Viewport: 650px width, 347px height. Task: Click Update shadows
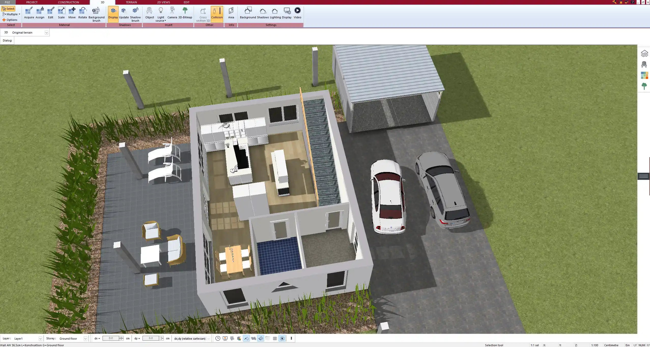(124, 13)
